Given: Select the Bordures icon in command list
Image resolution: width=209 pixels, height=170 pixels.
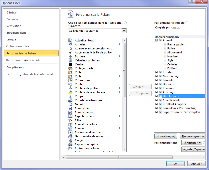Looking at the screenshot, I should point(70,56).
